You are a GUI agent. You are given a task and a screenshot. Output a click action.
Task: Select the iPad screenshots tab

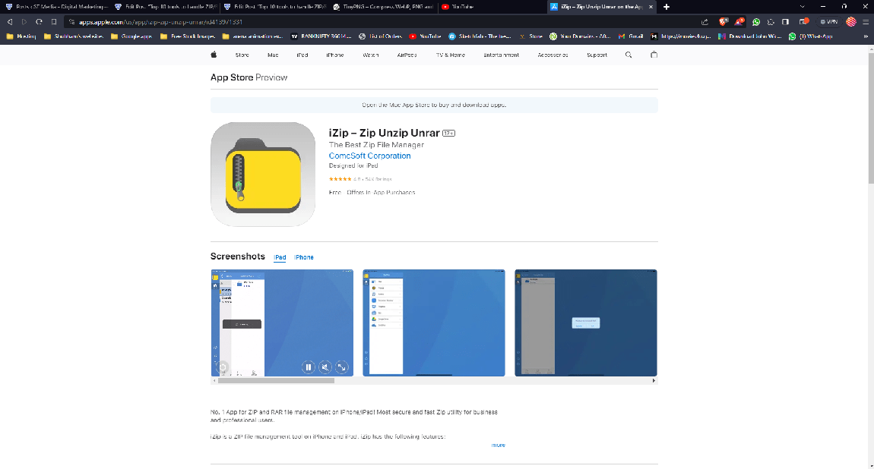pyautogui.click(x=280, y=257)
